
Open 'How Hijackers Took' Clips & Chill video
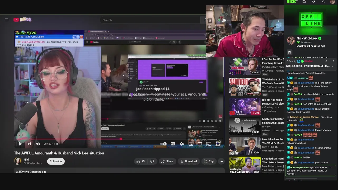[x=245, y=146]
